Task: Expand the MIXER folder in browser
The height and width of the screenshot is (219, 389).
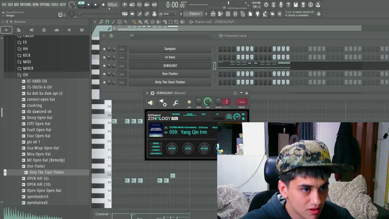Action: pyautogui.click(x=28, y=68)
